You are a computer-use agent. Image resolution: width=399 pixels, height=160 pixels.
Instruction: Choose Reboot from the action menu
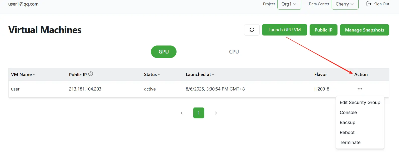pos(347,132)
